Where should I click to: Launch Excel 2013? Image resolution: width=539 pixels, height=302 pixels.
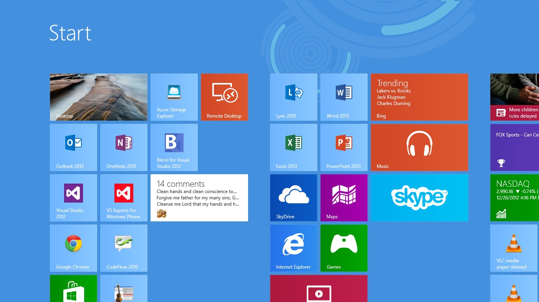[x=294, y=147]
